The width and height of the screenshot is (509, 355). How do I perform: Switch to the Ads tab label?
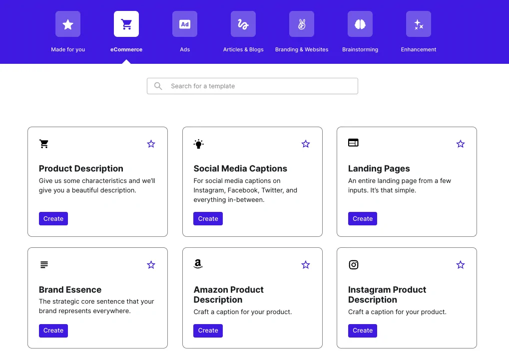click(x=185, y=50)
